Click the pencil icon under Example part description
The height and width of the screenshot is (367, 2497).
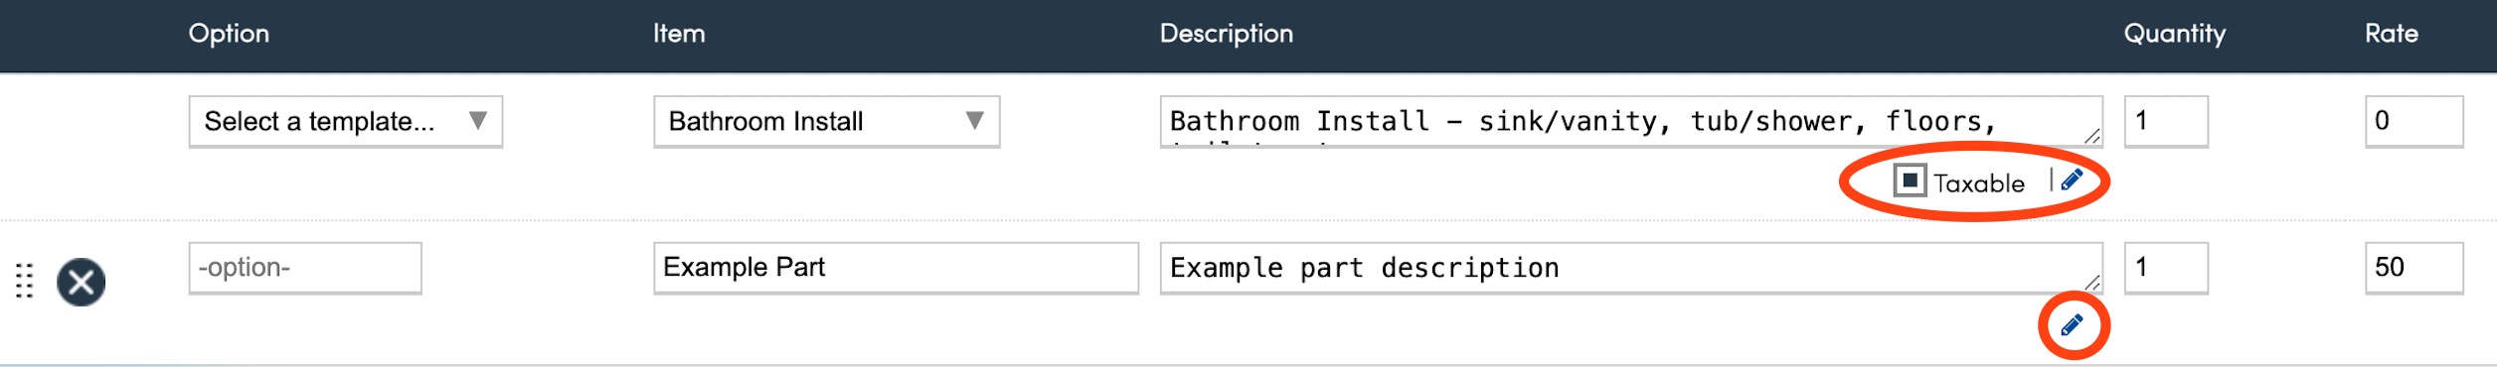[x=2072, y=325]
